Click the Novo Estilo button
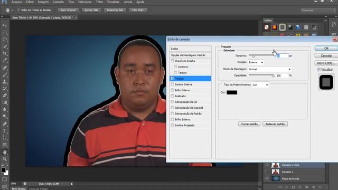 tap(326, 63)
